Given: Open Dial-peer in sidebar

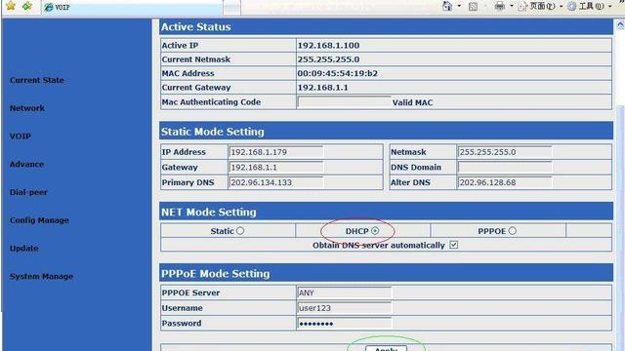Looking at the screenshot, I should coord(28,192).
